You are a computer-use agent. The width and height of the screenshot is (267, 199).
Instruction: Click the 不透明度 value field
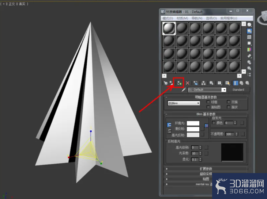[230, 134]
